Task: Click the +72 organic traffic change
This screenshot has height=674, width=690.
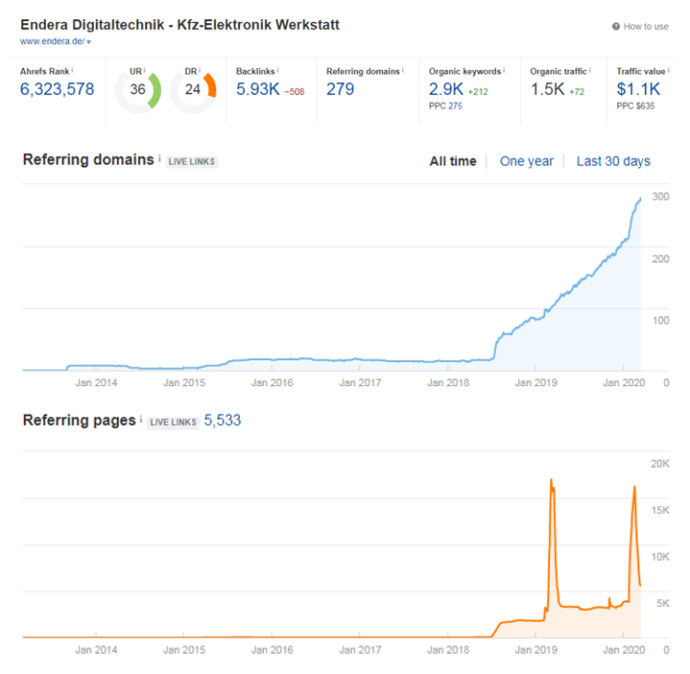Action: (x=577, y=92)
